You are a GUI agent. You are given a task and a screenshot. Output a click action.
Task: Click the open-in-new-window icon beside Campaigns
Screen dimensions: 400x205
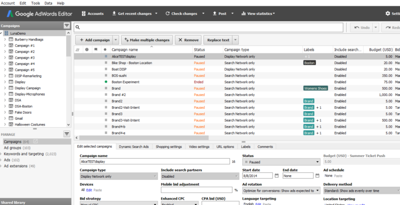(36, 141)
